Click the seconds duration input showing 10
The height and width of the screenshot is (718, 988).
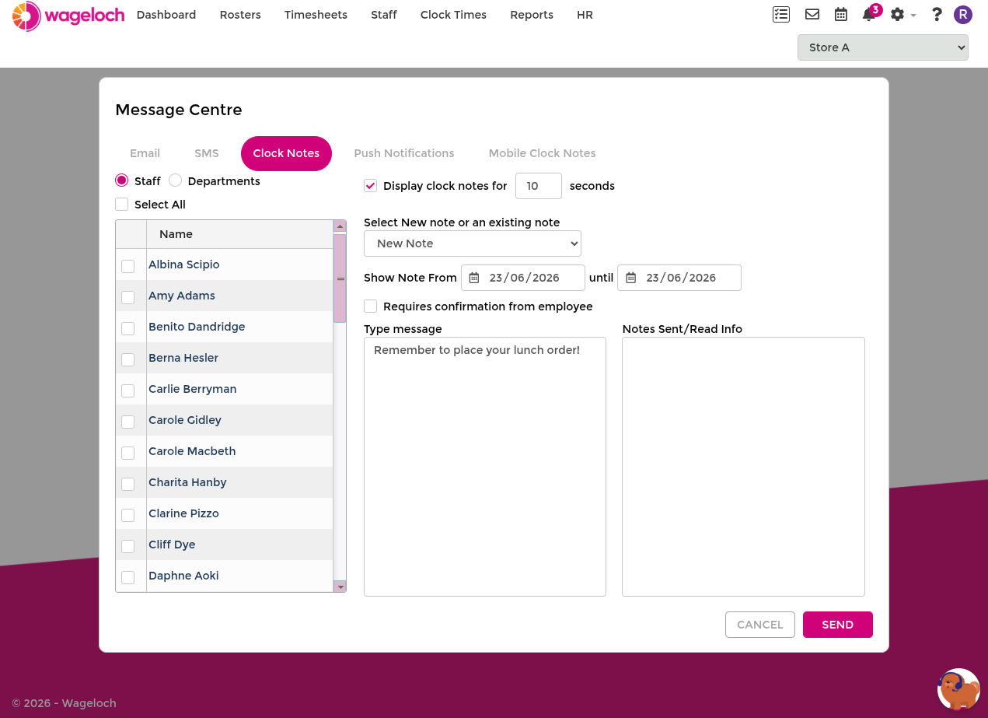point(538,186)
